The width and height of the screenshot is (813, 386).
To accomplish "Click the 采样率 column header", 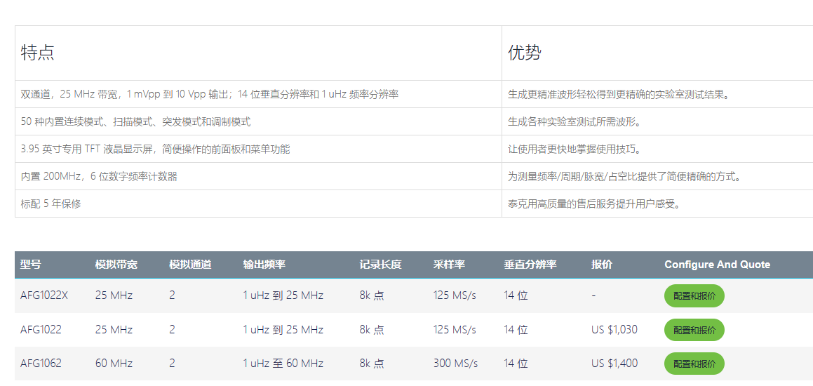I will pyautogui.click(x=449, y=265).
